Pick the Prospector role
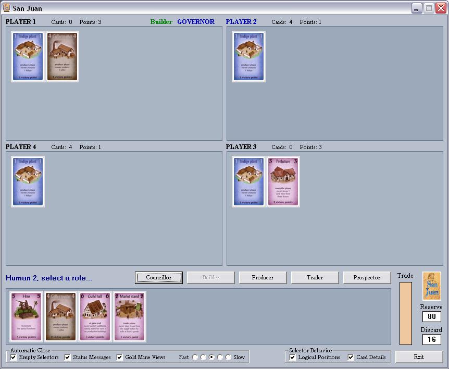This screenshot has height=369, width=449. click(367, 278)
